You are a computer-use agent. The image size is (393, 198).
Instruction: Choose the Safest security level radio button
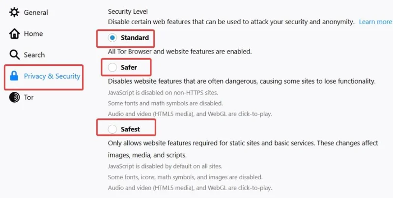pyautogui.click(x=112, y=129)
